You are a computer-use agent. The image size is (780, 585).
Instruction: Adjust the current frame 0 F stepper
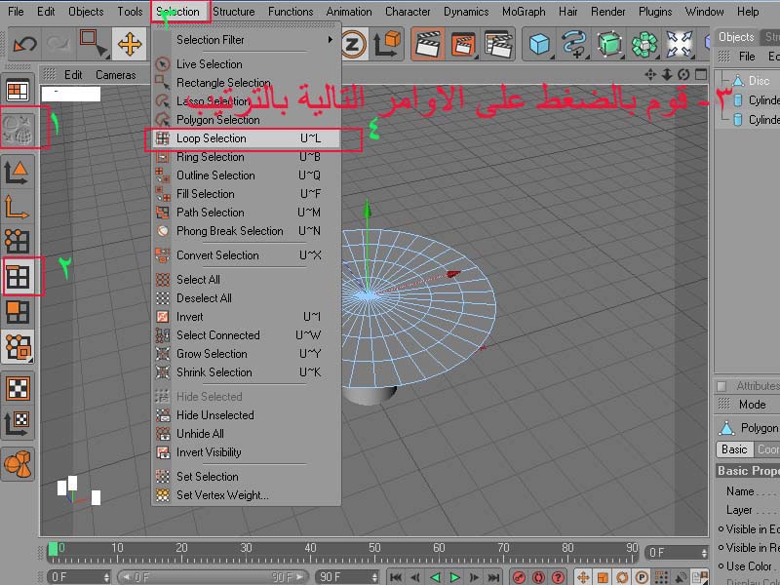point(704,552)
